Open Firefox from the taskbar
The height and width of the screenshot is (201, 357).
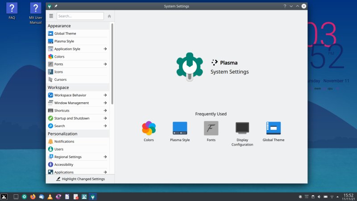33,197
